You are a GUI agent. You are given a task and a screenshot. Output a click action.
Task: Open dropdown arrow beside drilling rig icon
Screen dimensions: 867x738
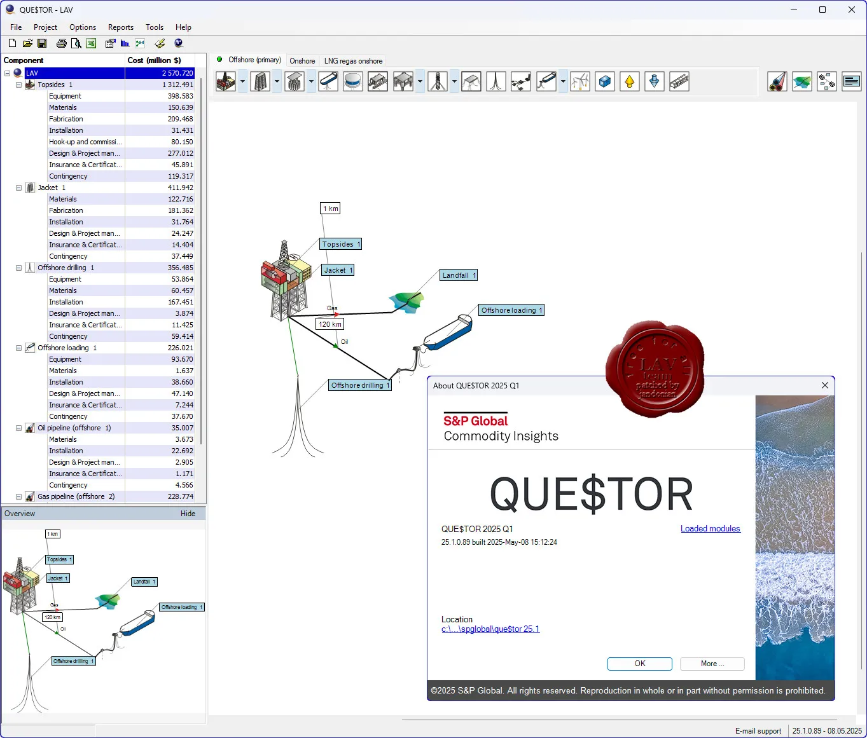[x=454, y=81]
